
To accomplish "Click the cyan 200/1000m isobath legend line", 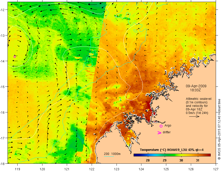I will pyautogui.click(x=109, y=156).
